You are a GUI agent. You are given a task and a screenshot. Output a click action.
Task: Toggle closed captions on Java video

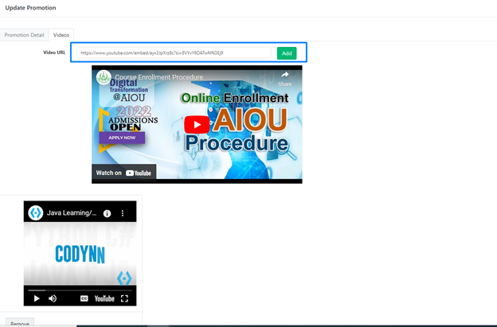pyautogui.click(x=84, y=298)
